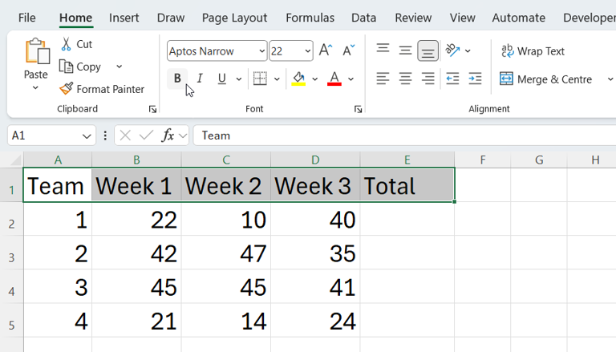Click the Copy button
The image size is (616, 352).
point(80,67)
